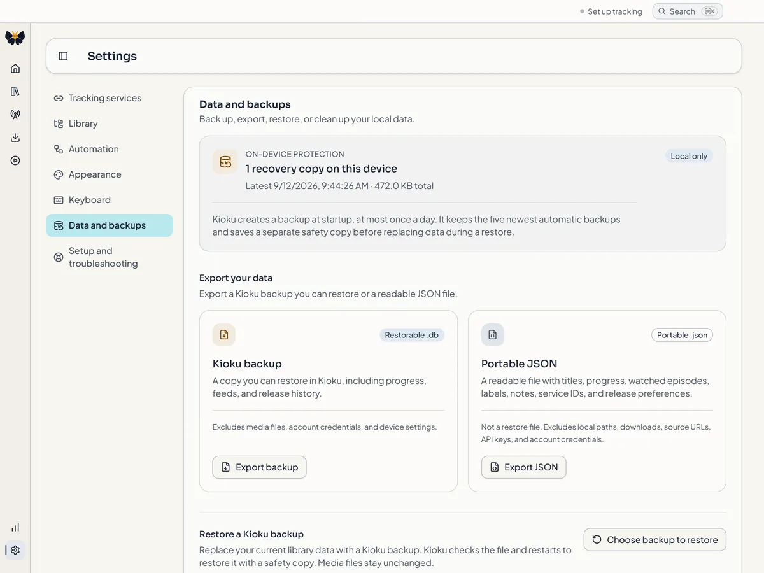Image resolution: width=764 pixels, height=573 pixels.
Task: Click the Export JSON button
Action: click(x=523, y=467)
